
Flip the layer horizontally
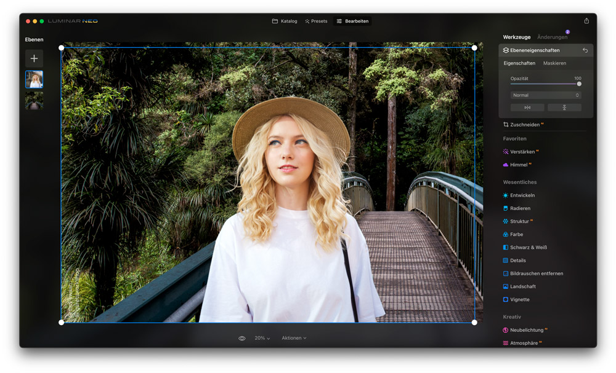pyautogui.click(x=527, y=108)
